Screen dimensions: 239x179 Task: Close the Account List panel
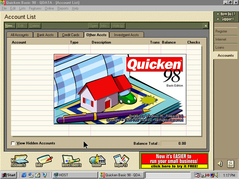coord(206,26)
